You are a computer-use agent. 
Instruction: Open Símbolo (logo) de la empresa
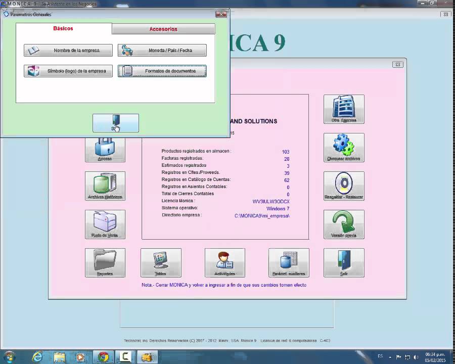pos(68,71)
